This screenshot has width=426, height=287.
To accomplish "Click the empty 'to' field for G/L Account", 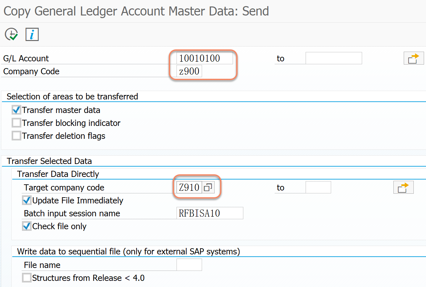I will tap(333, 58).
